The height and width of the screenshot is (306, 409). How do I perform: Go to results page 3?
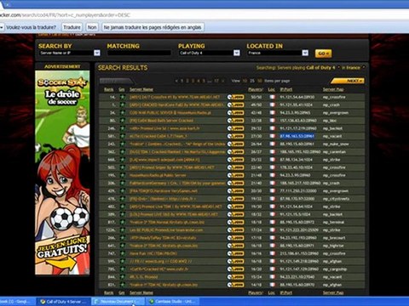[193, 81]
